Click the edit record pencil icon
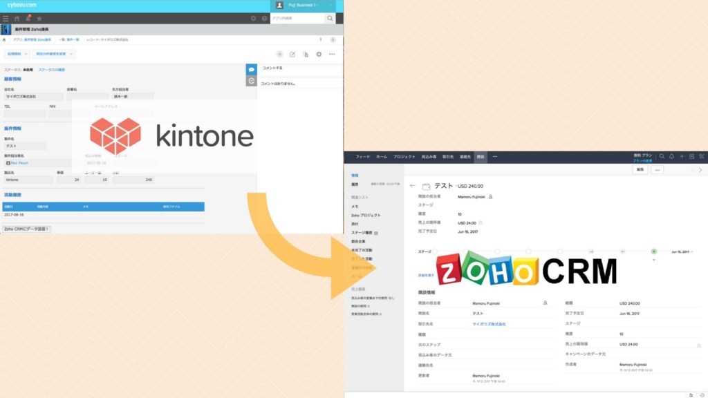708x398 pixels. [x=292, y=54]
